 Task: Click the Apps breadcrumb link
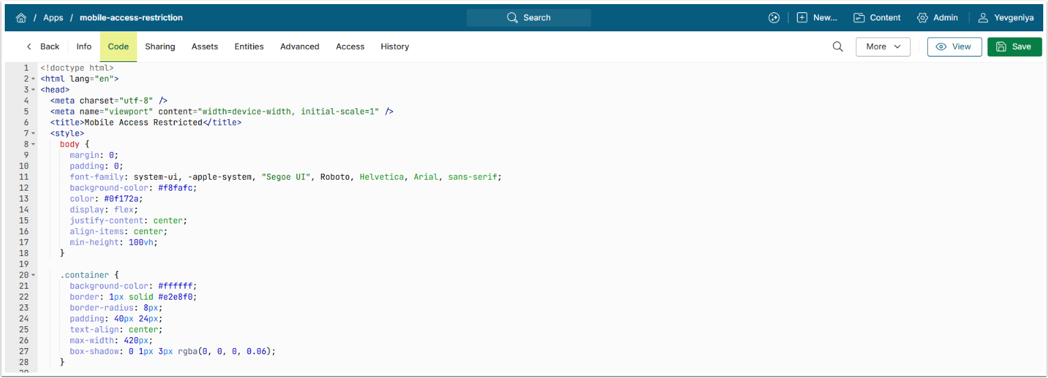pyautogui.click(x=53, y=18)
